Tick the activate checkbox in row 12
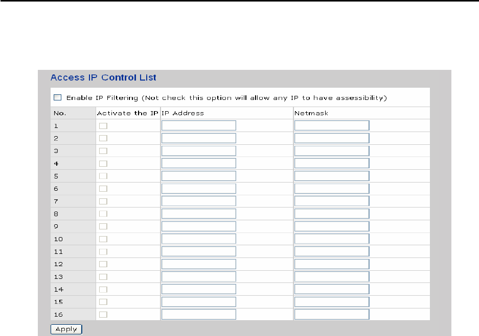Viewport: 479px width, 336px height. (103, 264)
